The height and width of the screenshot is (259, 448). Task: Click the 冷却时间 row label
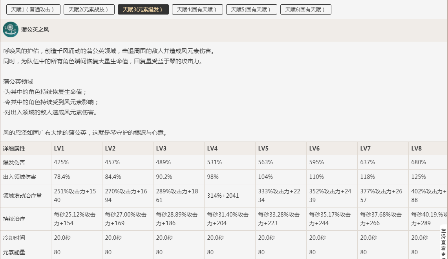coord(14,238)
